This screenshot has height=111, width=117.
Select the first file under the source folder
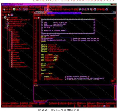point(14,32)
